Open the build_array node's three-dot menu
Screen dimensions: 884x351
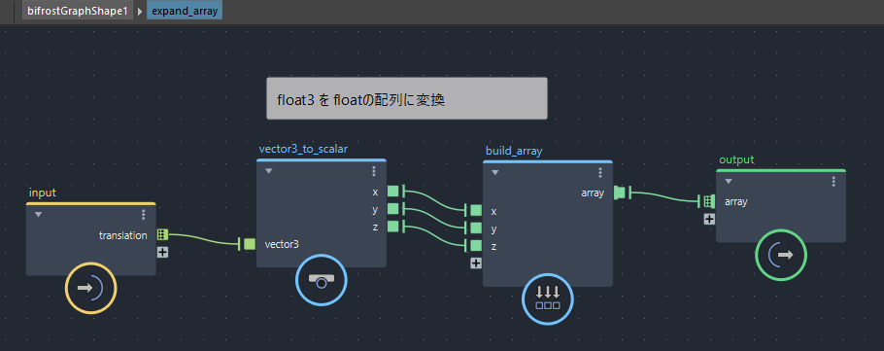(x=600, y=173)
